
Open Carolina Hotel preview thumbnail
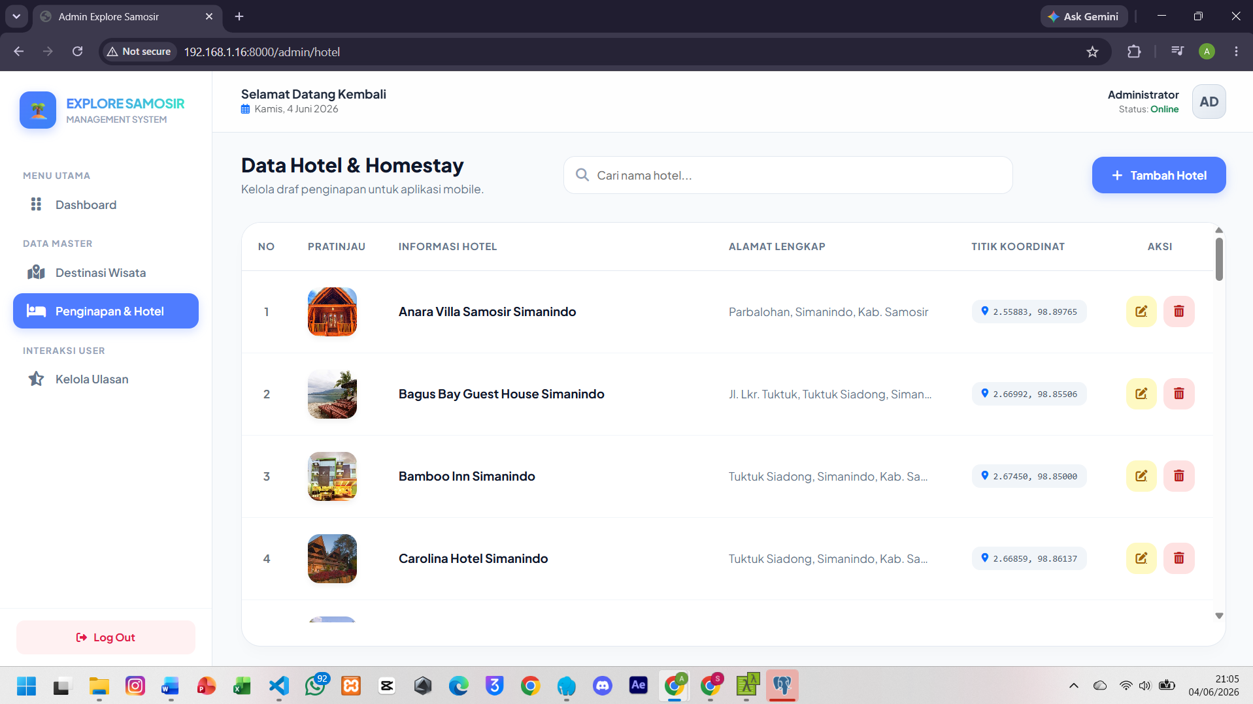[x=332, y=558]
